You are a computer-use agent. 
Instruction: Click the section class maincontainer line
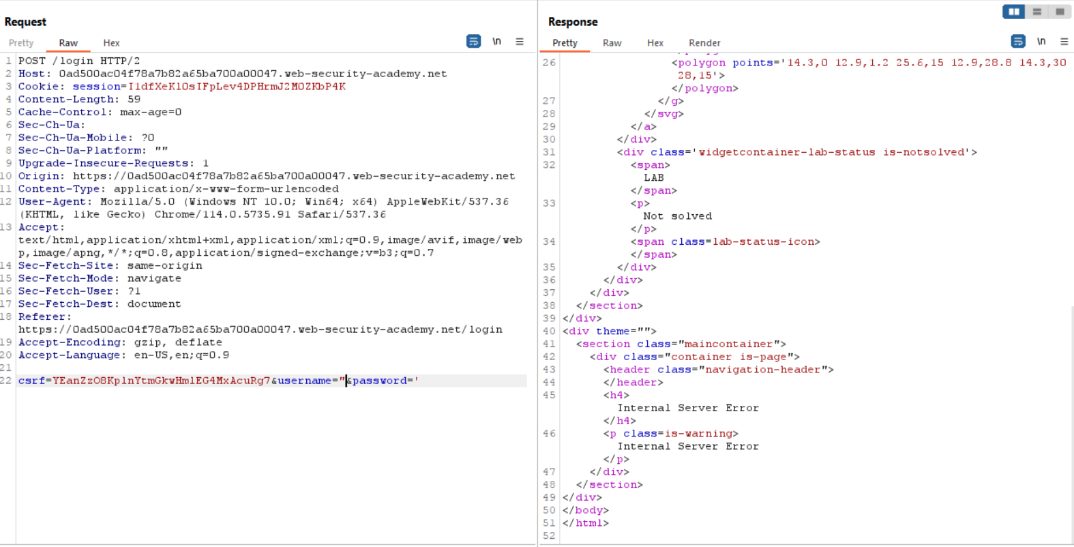[681, 344]
